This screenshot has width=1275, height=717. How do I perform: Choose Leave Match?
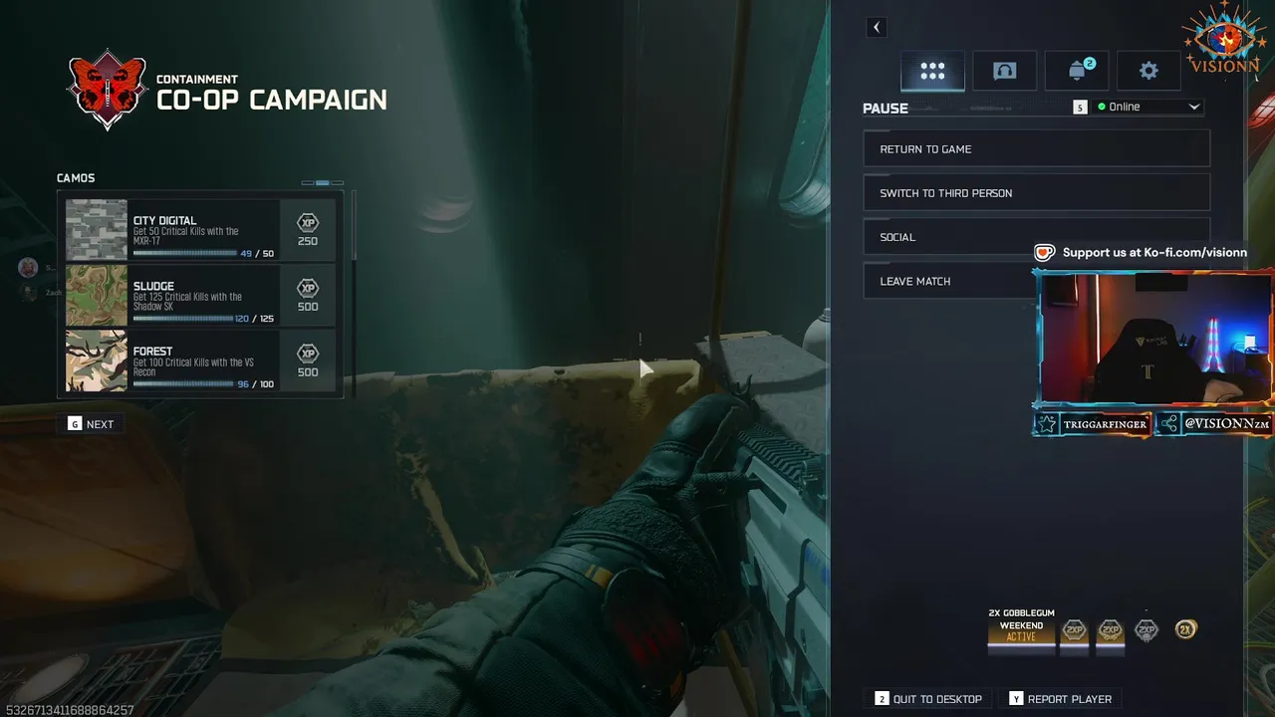[x=948, y=281]
